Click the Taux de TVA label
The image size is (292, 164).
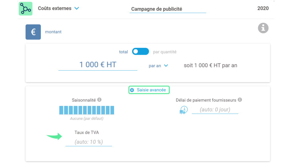[x=87, y=132]
